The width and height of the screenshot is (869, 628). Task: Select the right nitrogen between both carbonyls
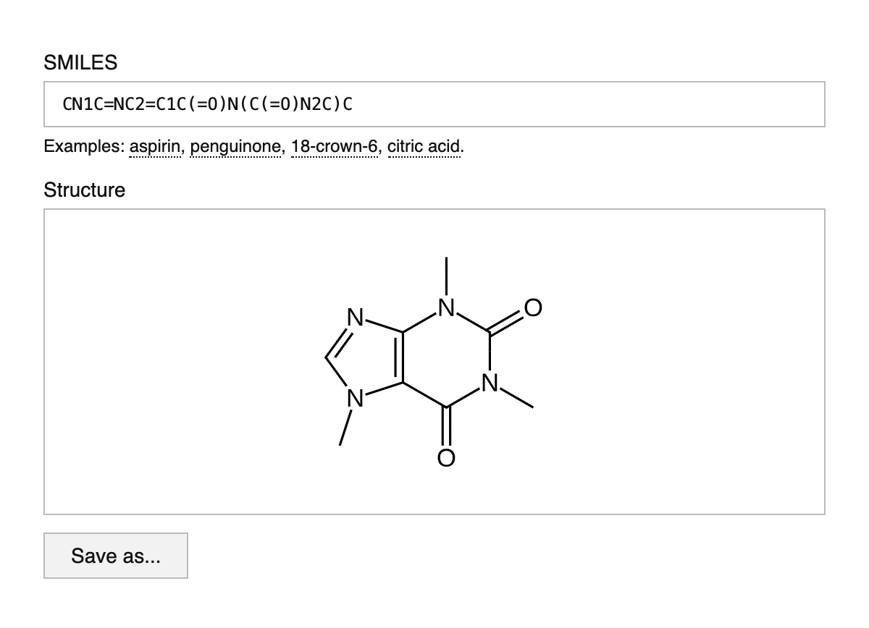pos(490,383)
